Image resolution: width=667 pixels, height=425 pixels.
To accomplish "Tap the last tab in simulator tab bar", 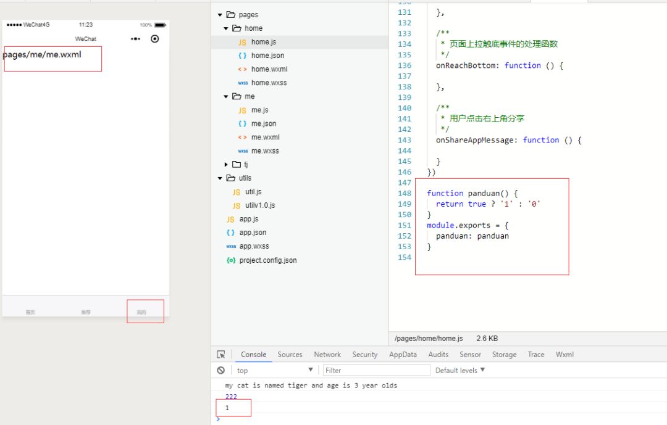I will tap(141, 307).
